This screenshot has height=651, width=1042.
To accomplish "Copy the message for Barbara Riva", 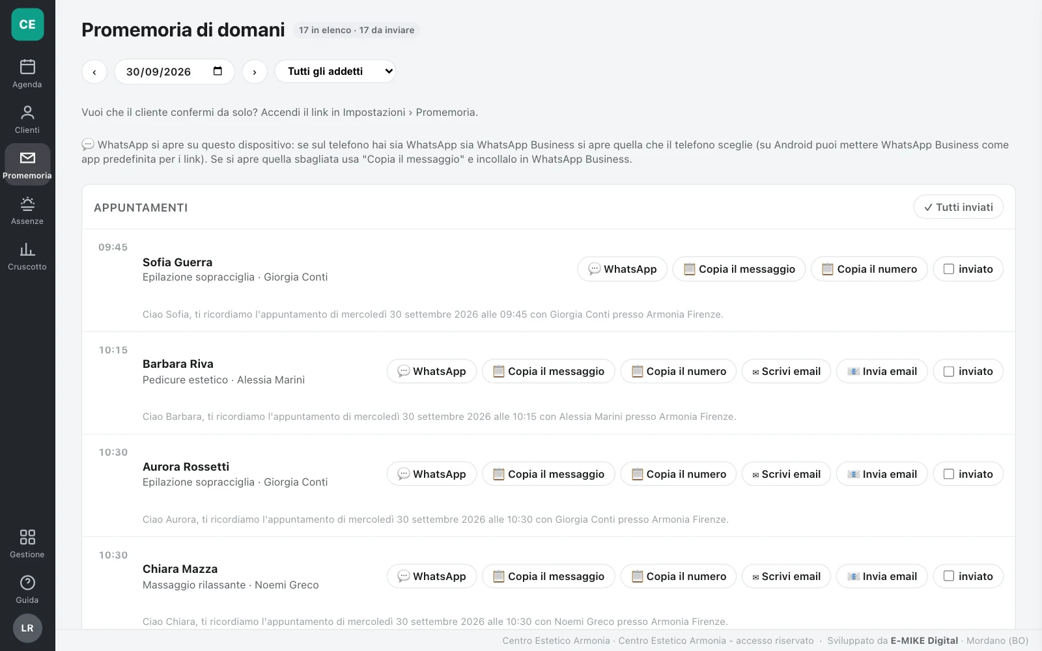I will tap(548, 371).
